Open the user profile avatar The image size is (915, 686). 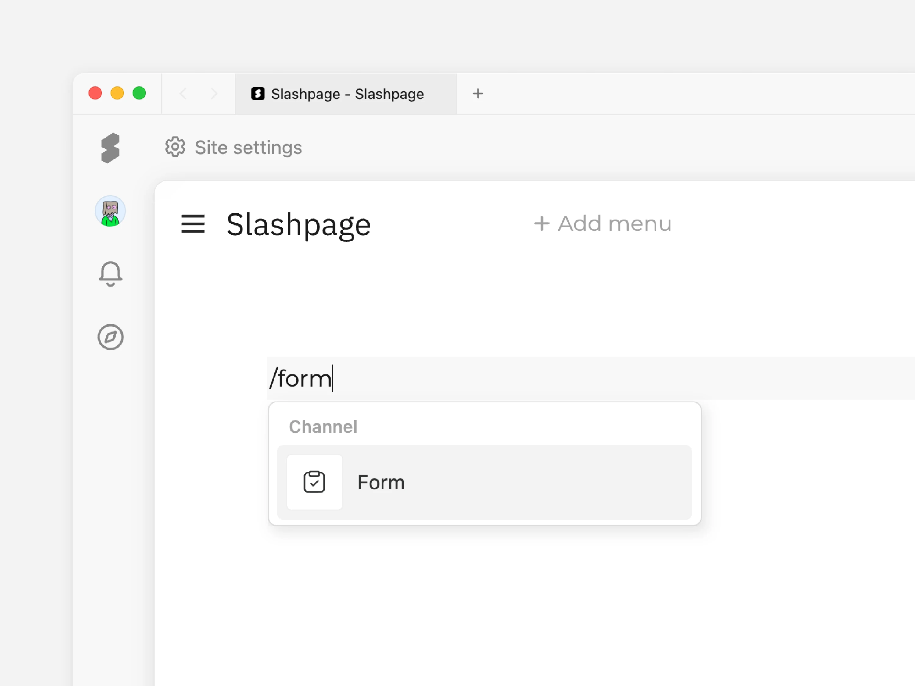(110, 211)
